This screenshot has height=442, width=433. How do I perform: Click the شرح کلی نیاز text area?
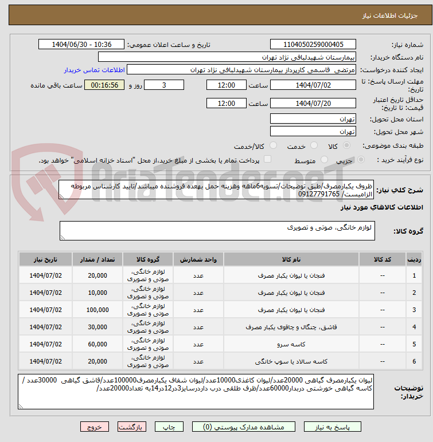coord(216,190)
